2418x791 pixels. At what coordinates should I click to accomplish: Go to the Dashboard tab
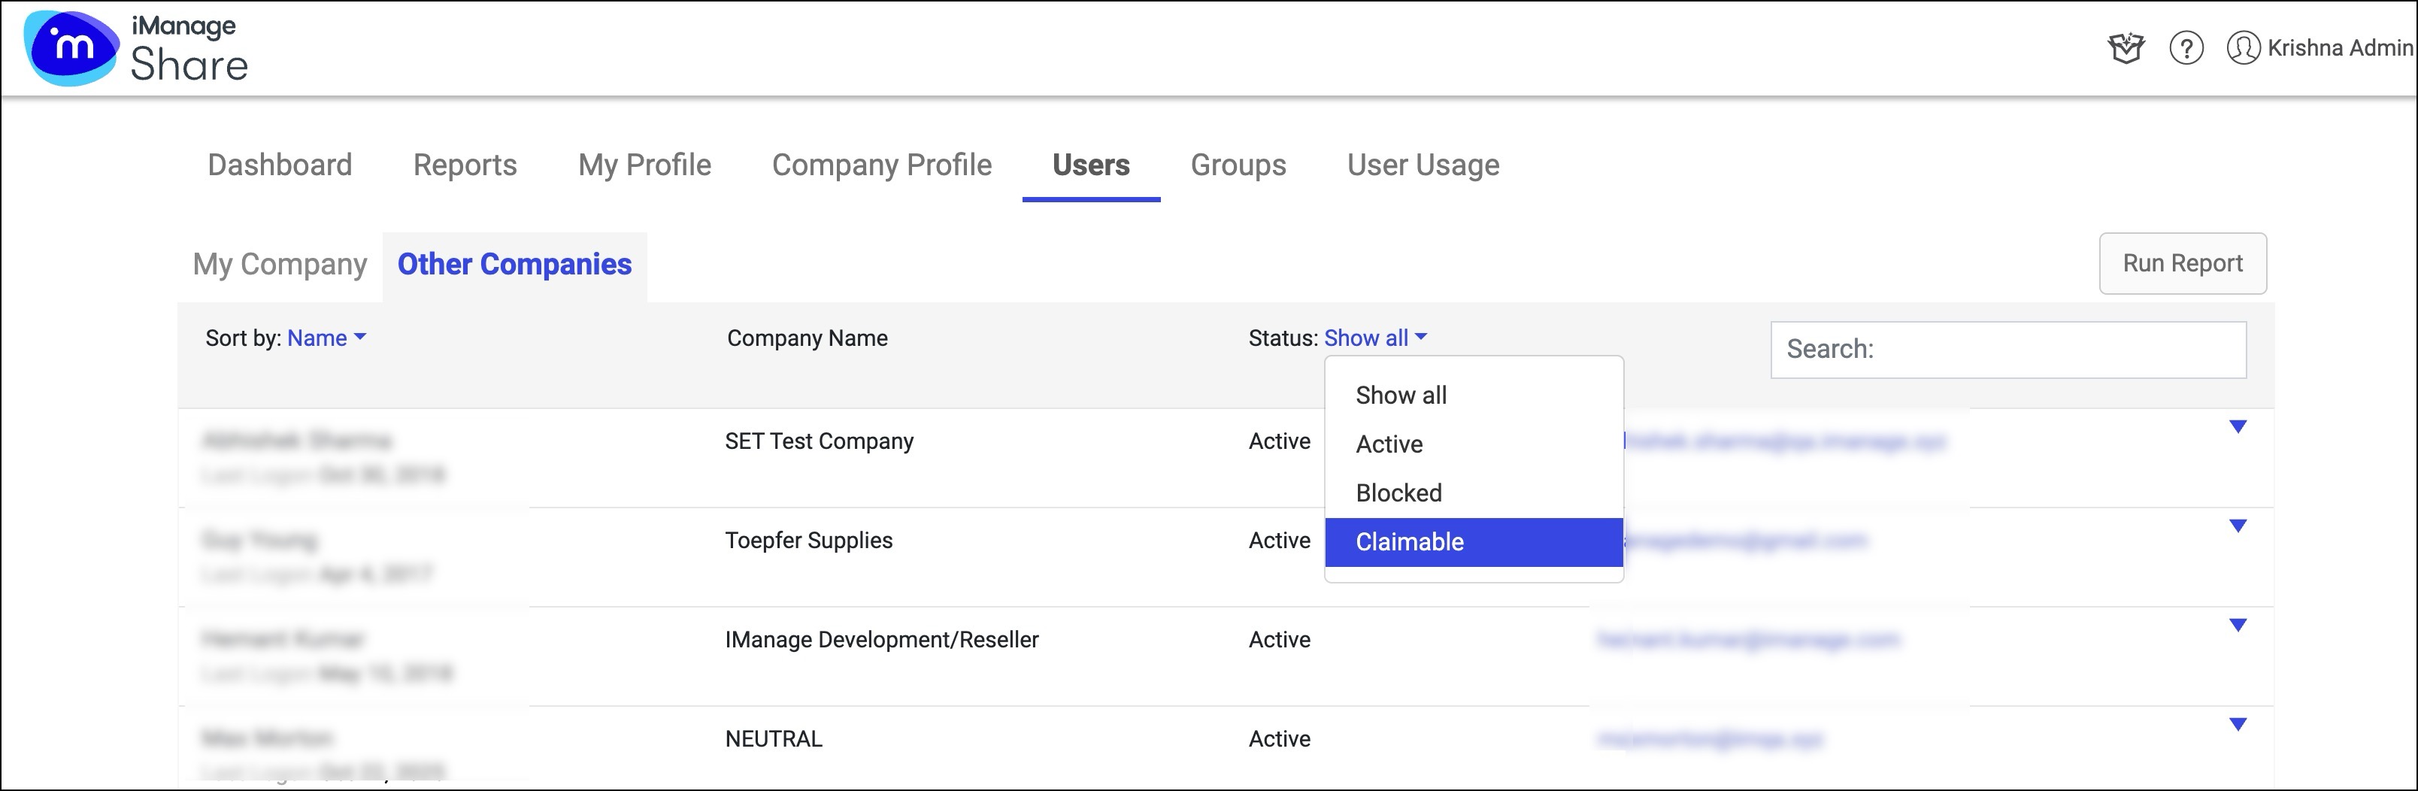[280, 165]
